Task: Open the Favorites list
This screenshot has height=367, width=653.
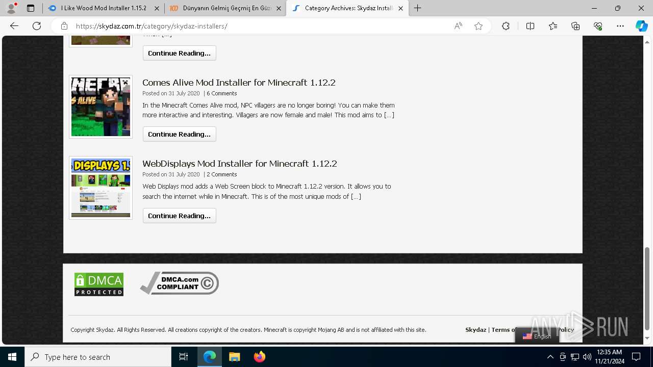Action: click(553, 26)
